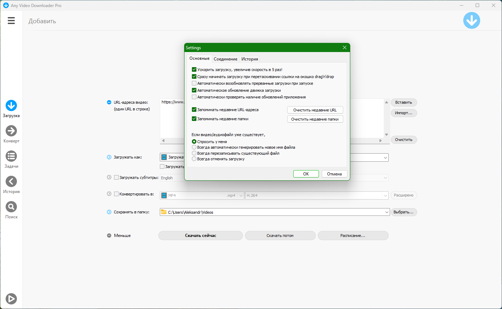Enable auto-resume of interrupted downloads
502x309 pixels.
(194, 83)
